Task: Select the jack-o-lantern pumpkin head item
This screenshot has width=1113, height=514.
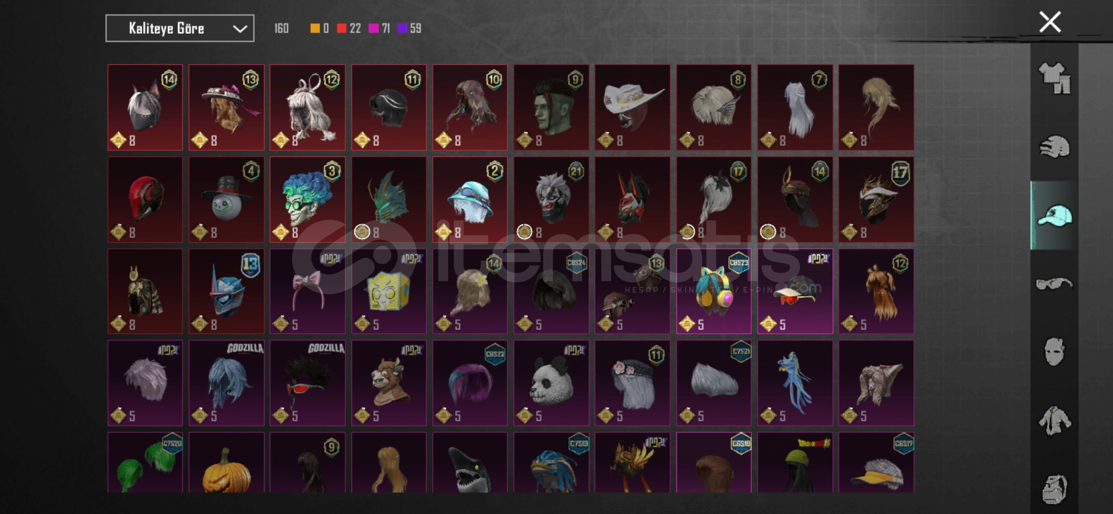Action: point(226,462)
